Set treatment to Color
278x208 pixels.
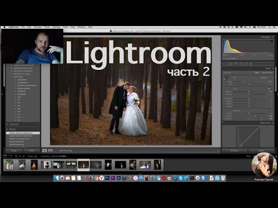coord(257,73)
